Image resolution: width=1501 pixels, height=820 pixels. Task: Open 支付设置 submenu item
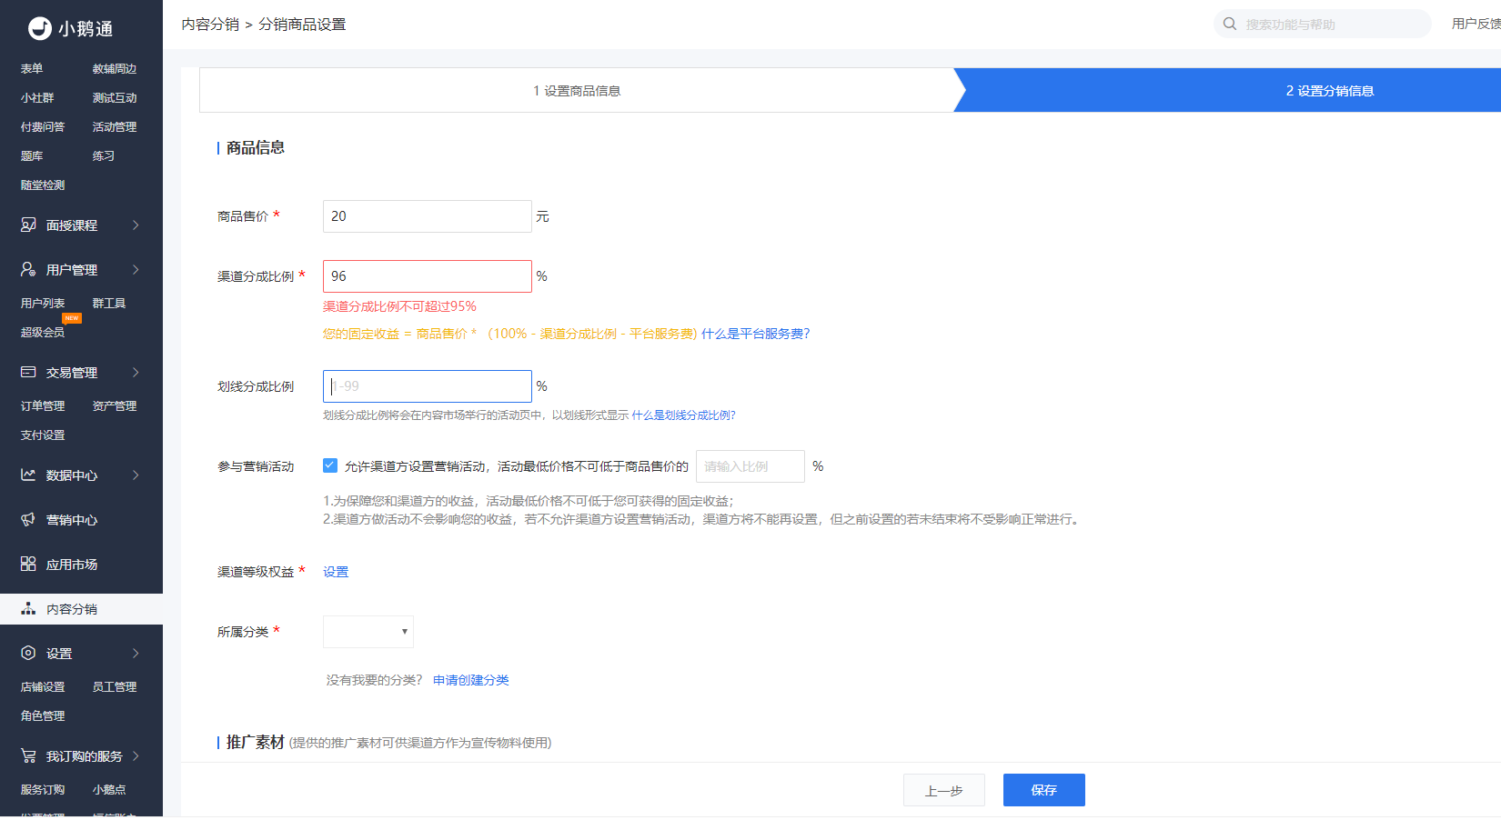[x=43, y=435]
